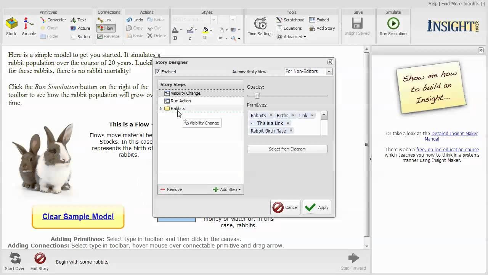Open the Primitives list dropdown arrow
The height and width of the screenshot is (275, 488).
pos(324,115)
